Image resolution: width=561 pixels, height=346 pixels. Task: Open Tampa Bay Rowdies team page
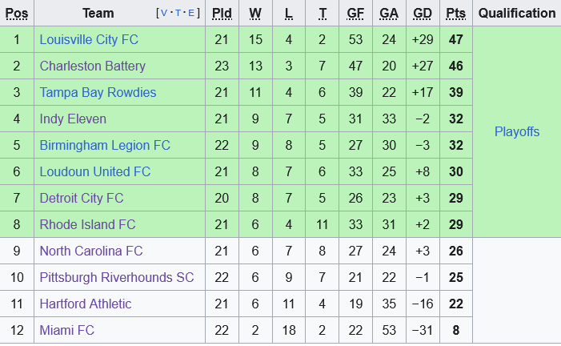[x=98, y=92]
